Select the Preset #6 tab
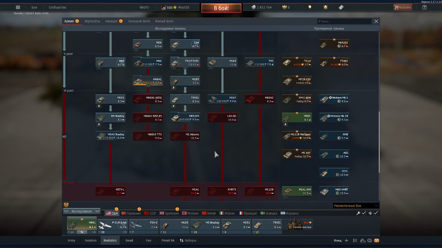 (x=168, y=240)
